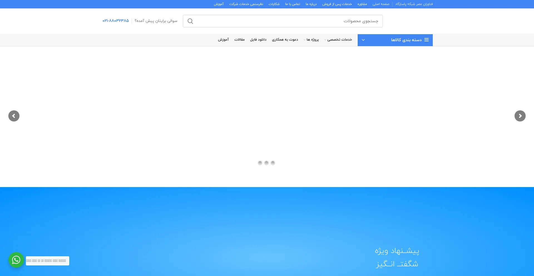Click صفحه اصلی in top bar
The height and width of the screenshot is (276, 534).
pos(381,4)
